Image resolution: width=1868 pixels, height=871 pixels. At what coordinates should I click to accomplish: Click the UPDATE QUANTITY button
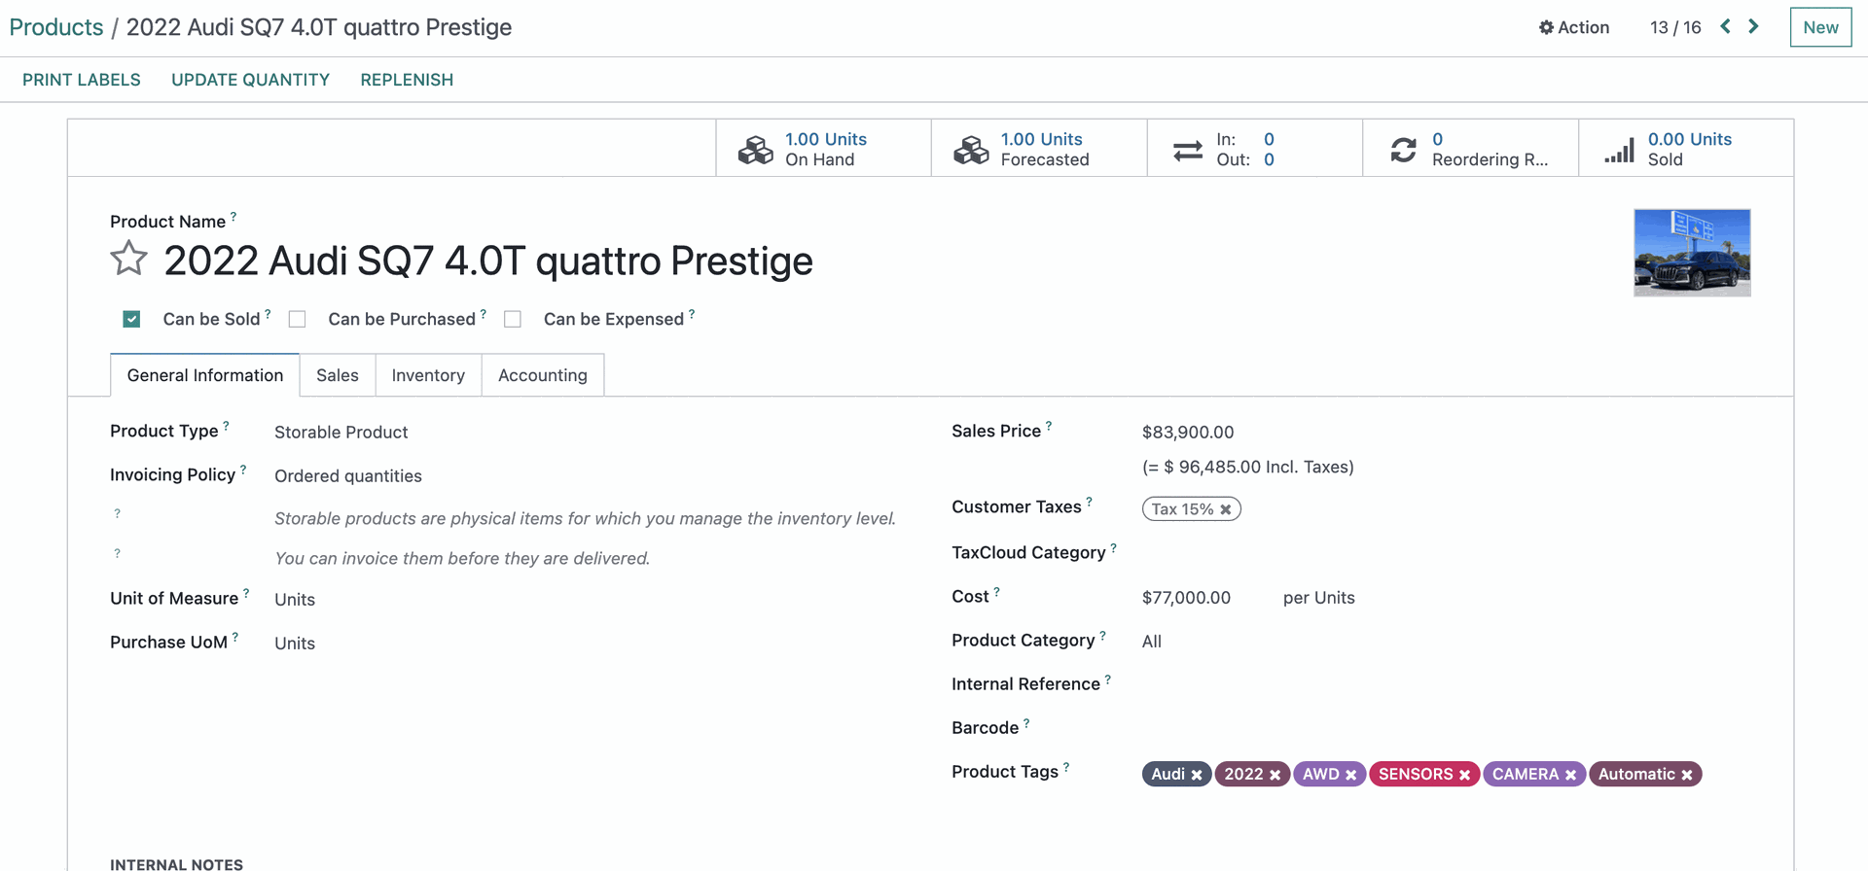tap(251, 80)
